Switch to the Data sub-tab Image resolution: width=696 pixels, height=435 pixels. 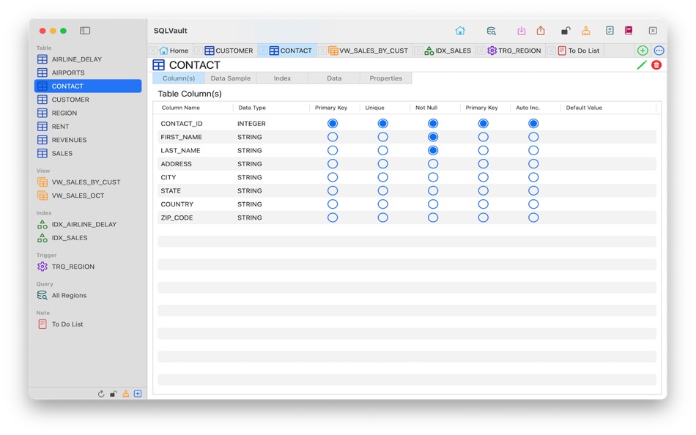coord(334,78)
